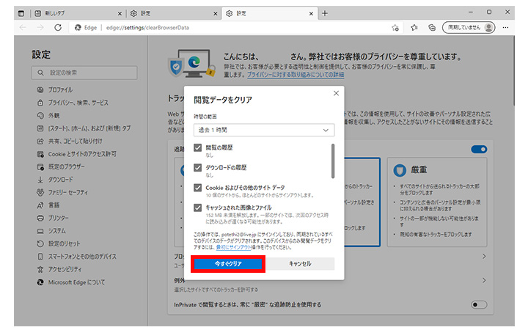Viewport: 528px width, 330px height.
Task: Open the Settings and more ellipsis menu
Action: tap(505, 28)
